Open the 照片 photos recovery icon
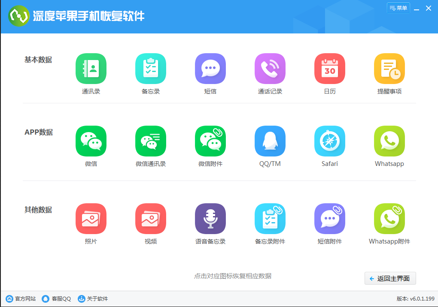Image resolution: width=438 pixels, height=307 pixels. coord(91,219)
